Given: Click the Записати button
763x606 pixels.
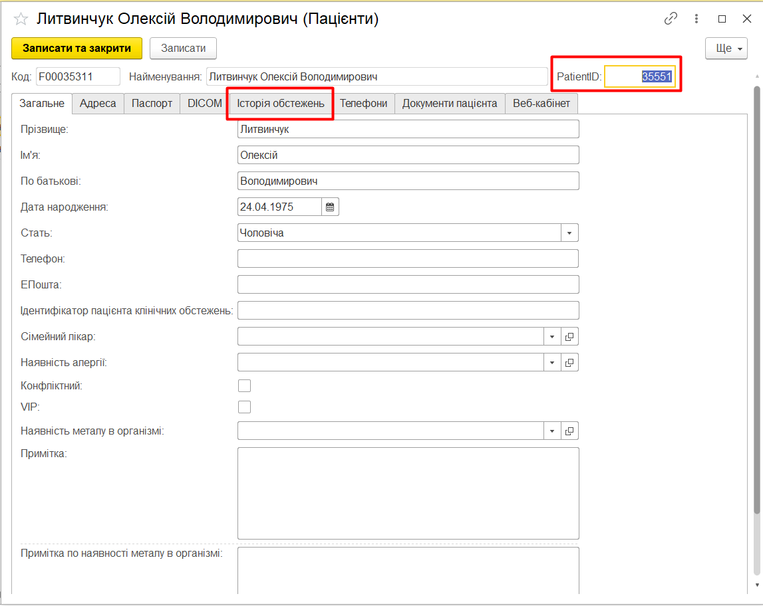Looking at the screenshot, I should [x=183, y=49].
